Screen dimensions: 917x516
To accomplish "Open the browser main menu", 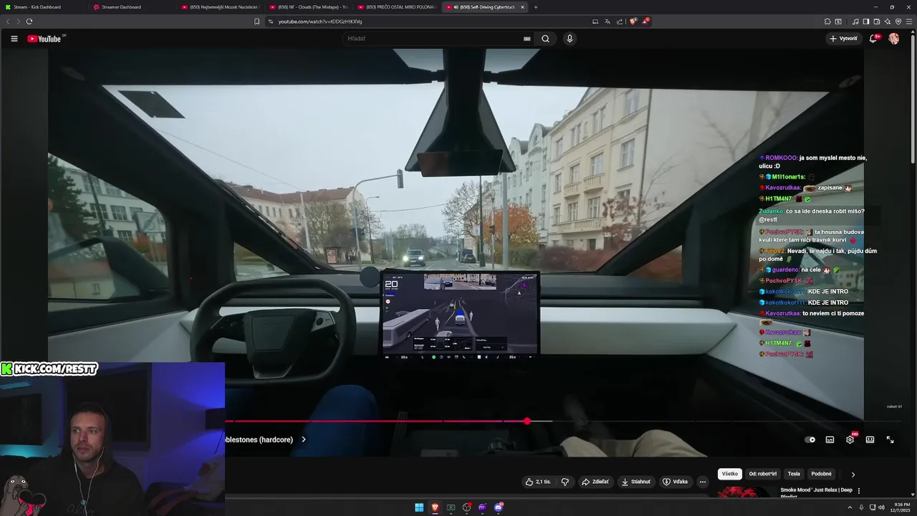I will [x=909, y=21].
